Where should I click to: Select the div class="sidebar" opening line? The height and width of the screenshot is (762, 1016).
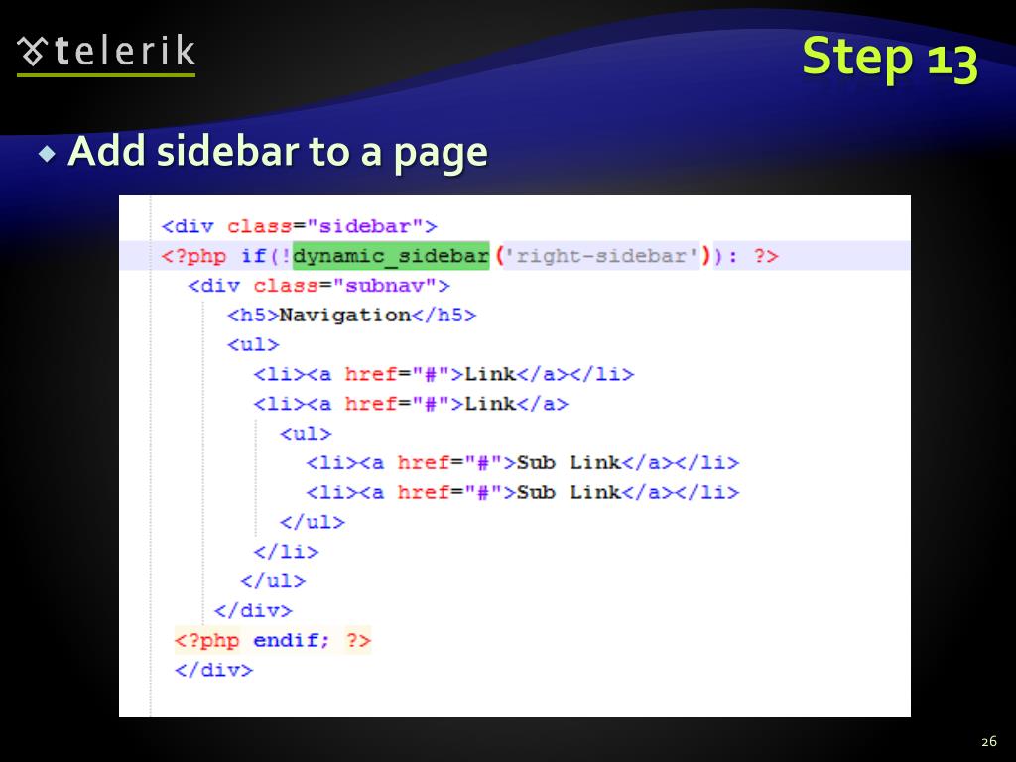point(299,227)
